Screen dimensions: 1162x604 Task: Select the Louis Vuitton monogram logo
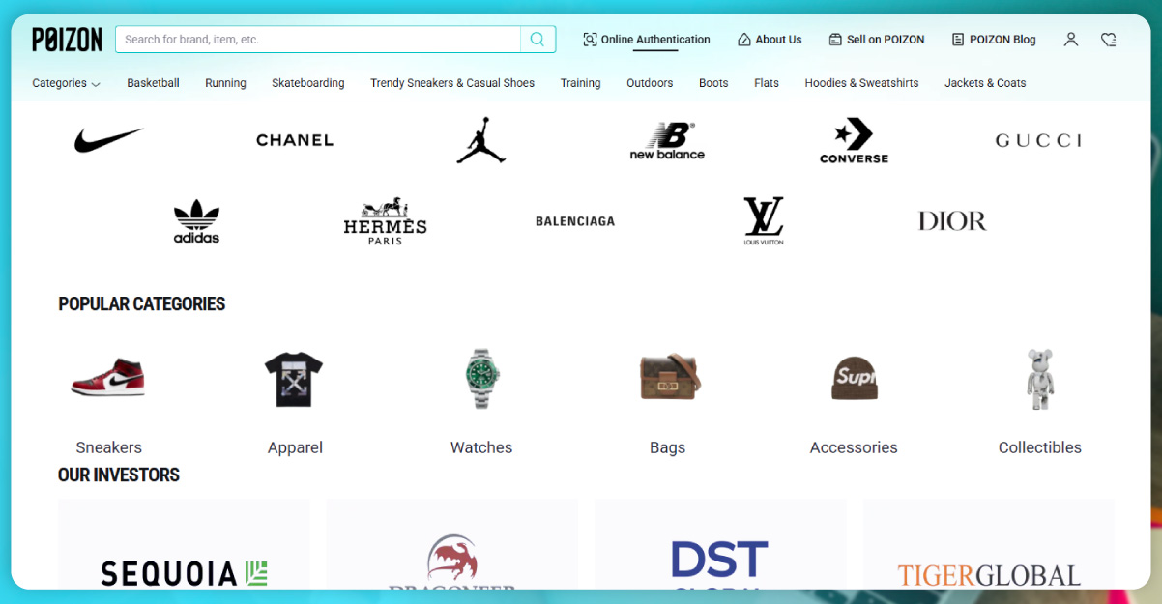[763, 220]
